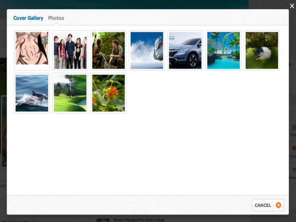Click the small avatar beside Demo activity
The height and width of the screenshot is (222, 296).
[x=103, y=220]
